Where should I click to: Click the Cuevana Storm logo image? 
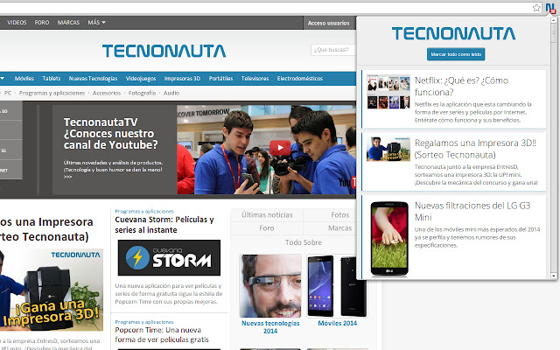(x=169, y=257)
